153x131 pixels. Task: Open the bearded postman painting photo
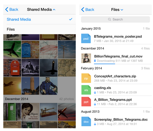tap(49, 86)
